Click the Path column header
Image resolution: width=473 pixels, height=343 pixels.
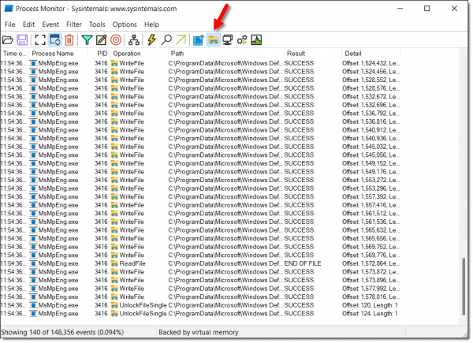point(225,54)
